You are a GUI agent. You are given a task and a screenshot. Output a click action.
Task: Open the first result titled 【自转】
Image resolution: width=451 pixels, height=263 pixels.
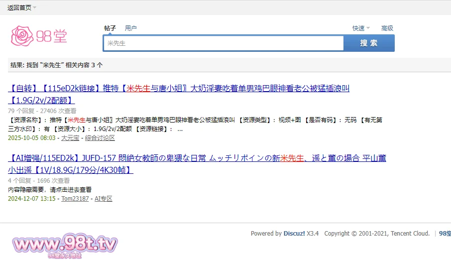179,89
